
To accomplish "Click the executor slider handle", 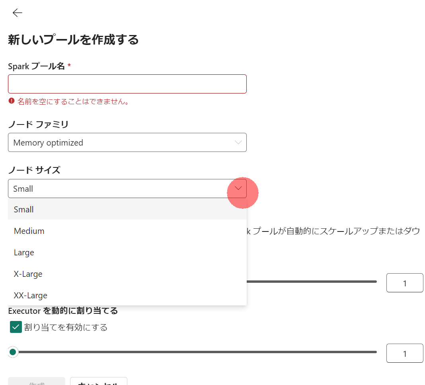I will (x=13, y=352).
